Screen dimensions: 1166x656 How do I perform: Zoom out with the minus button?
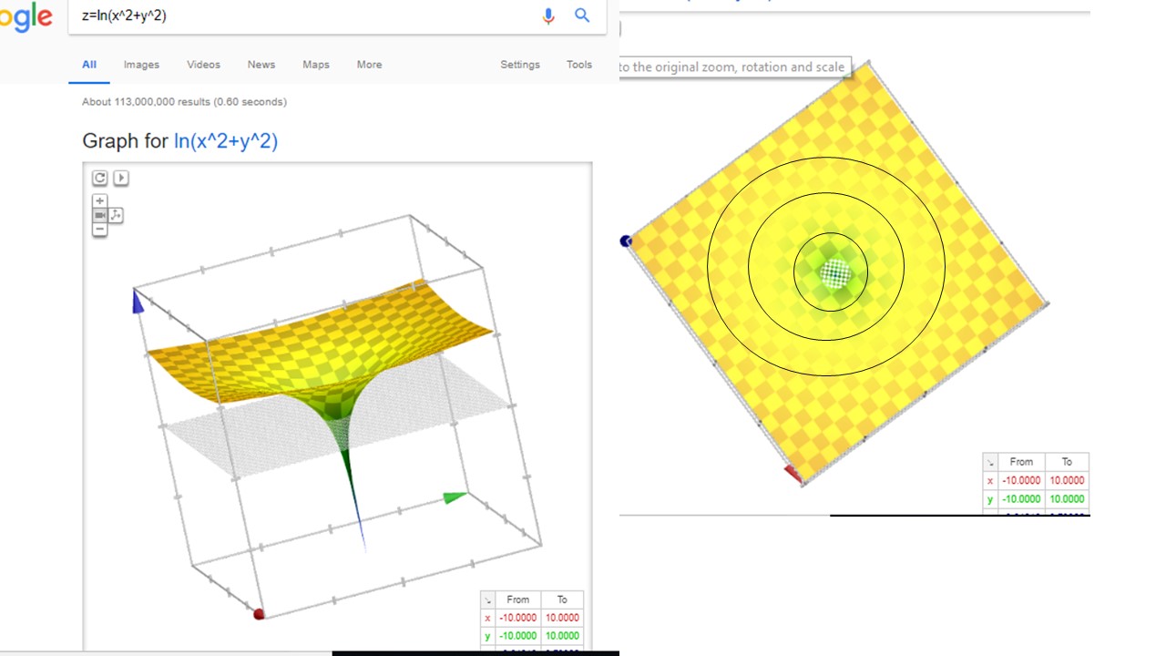100,230
